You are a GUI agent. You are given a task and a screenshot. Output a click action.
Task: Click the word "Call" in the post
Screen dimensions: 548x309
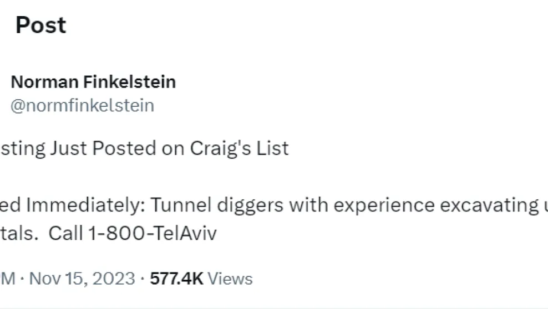coord(65,233)
